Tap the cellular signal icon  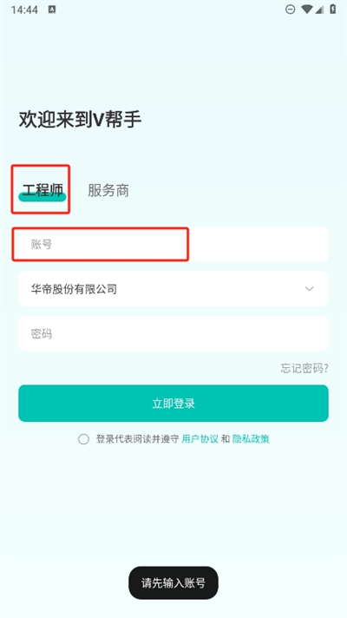click(x=319, y=10)
